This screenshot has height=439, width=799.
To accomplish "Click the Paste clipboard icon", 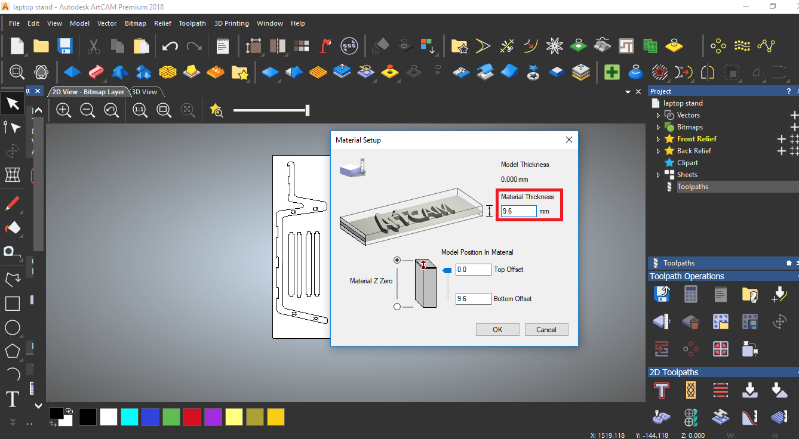I will pyautogui.click(x=141, y=46).
